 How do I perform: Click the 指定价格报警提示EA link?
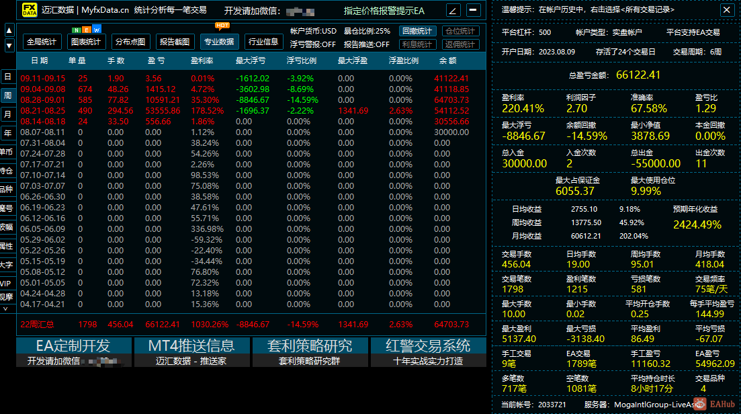tap(384, 10)
